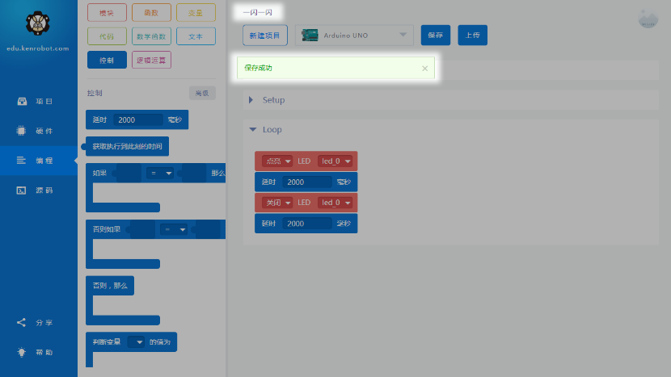Screen dimensions: 671x377
Task: Dismiss the 保存成功 notification
Action: tap(424, 69)
